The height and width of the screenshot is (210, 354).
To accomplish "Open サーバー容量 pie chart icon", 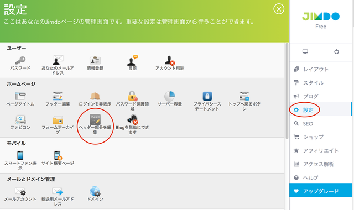I will [170, 96].
